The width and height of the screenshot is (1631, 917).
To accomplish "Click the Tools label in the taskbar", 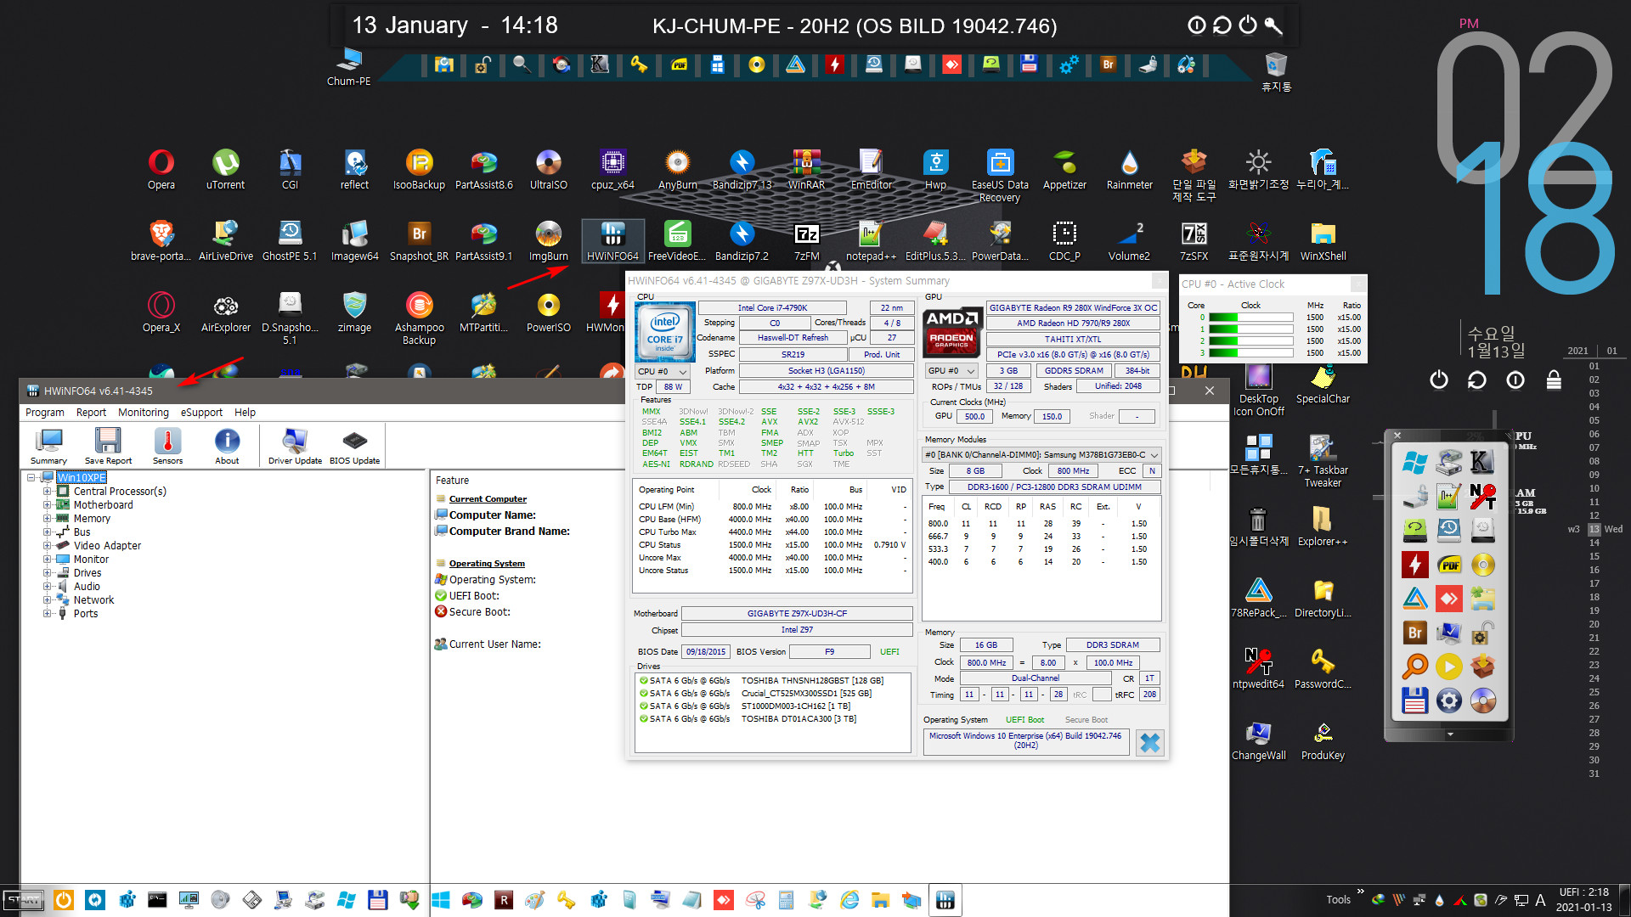I will (x=1338, y=899).
